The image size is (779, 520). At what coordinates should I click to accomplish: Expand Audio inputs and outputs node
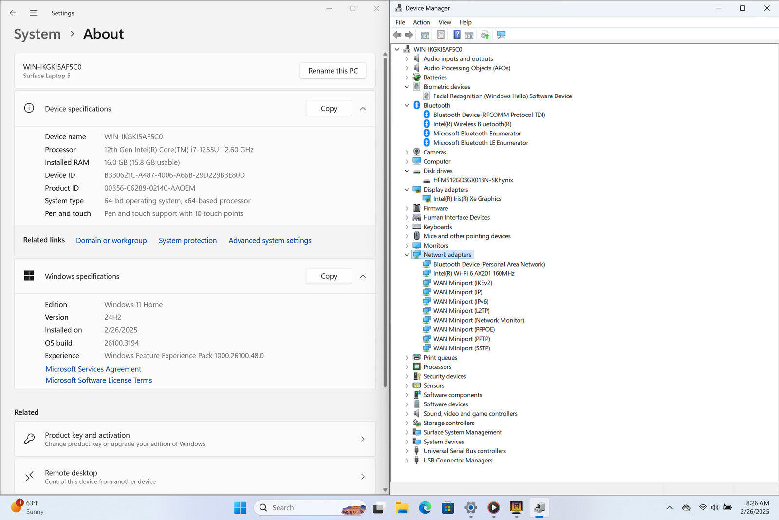tap(407, 59)
